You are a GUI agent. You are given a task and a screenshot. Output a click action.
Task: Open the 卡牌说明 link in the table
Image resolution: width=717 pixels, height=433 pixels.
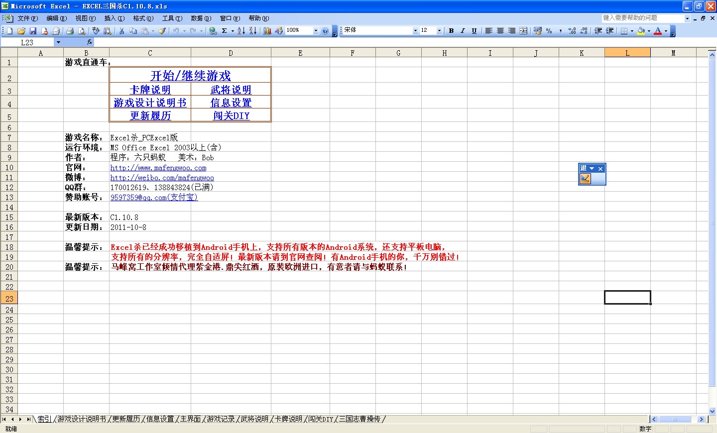pos(150,90)
